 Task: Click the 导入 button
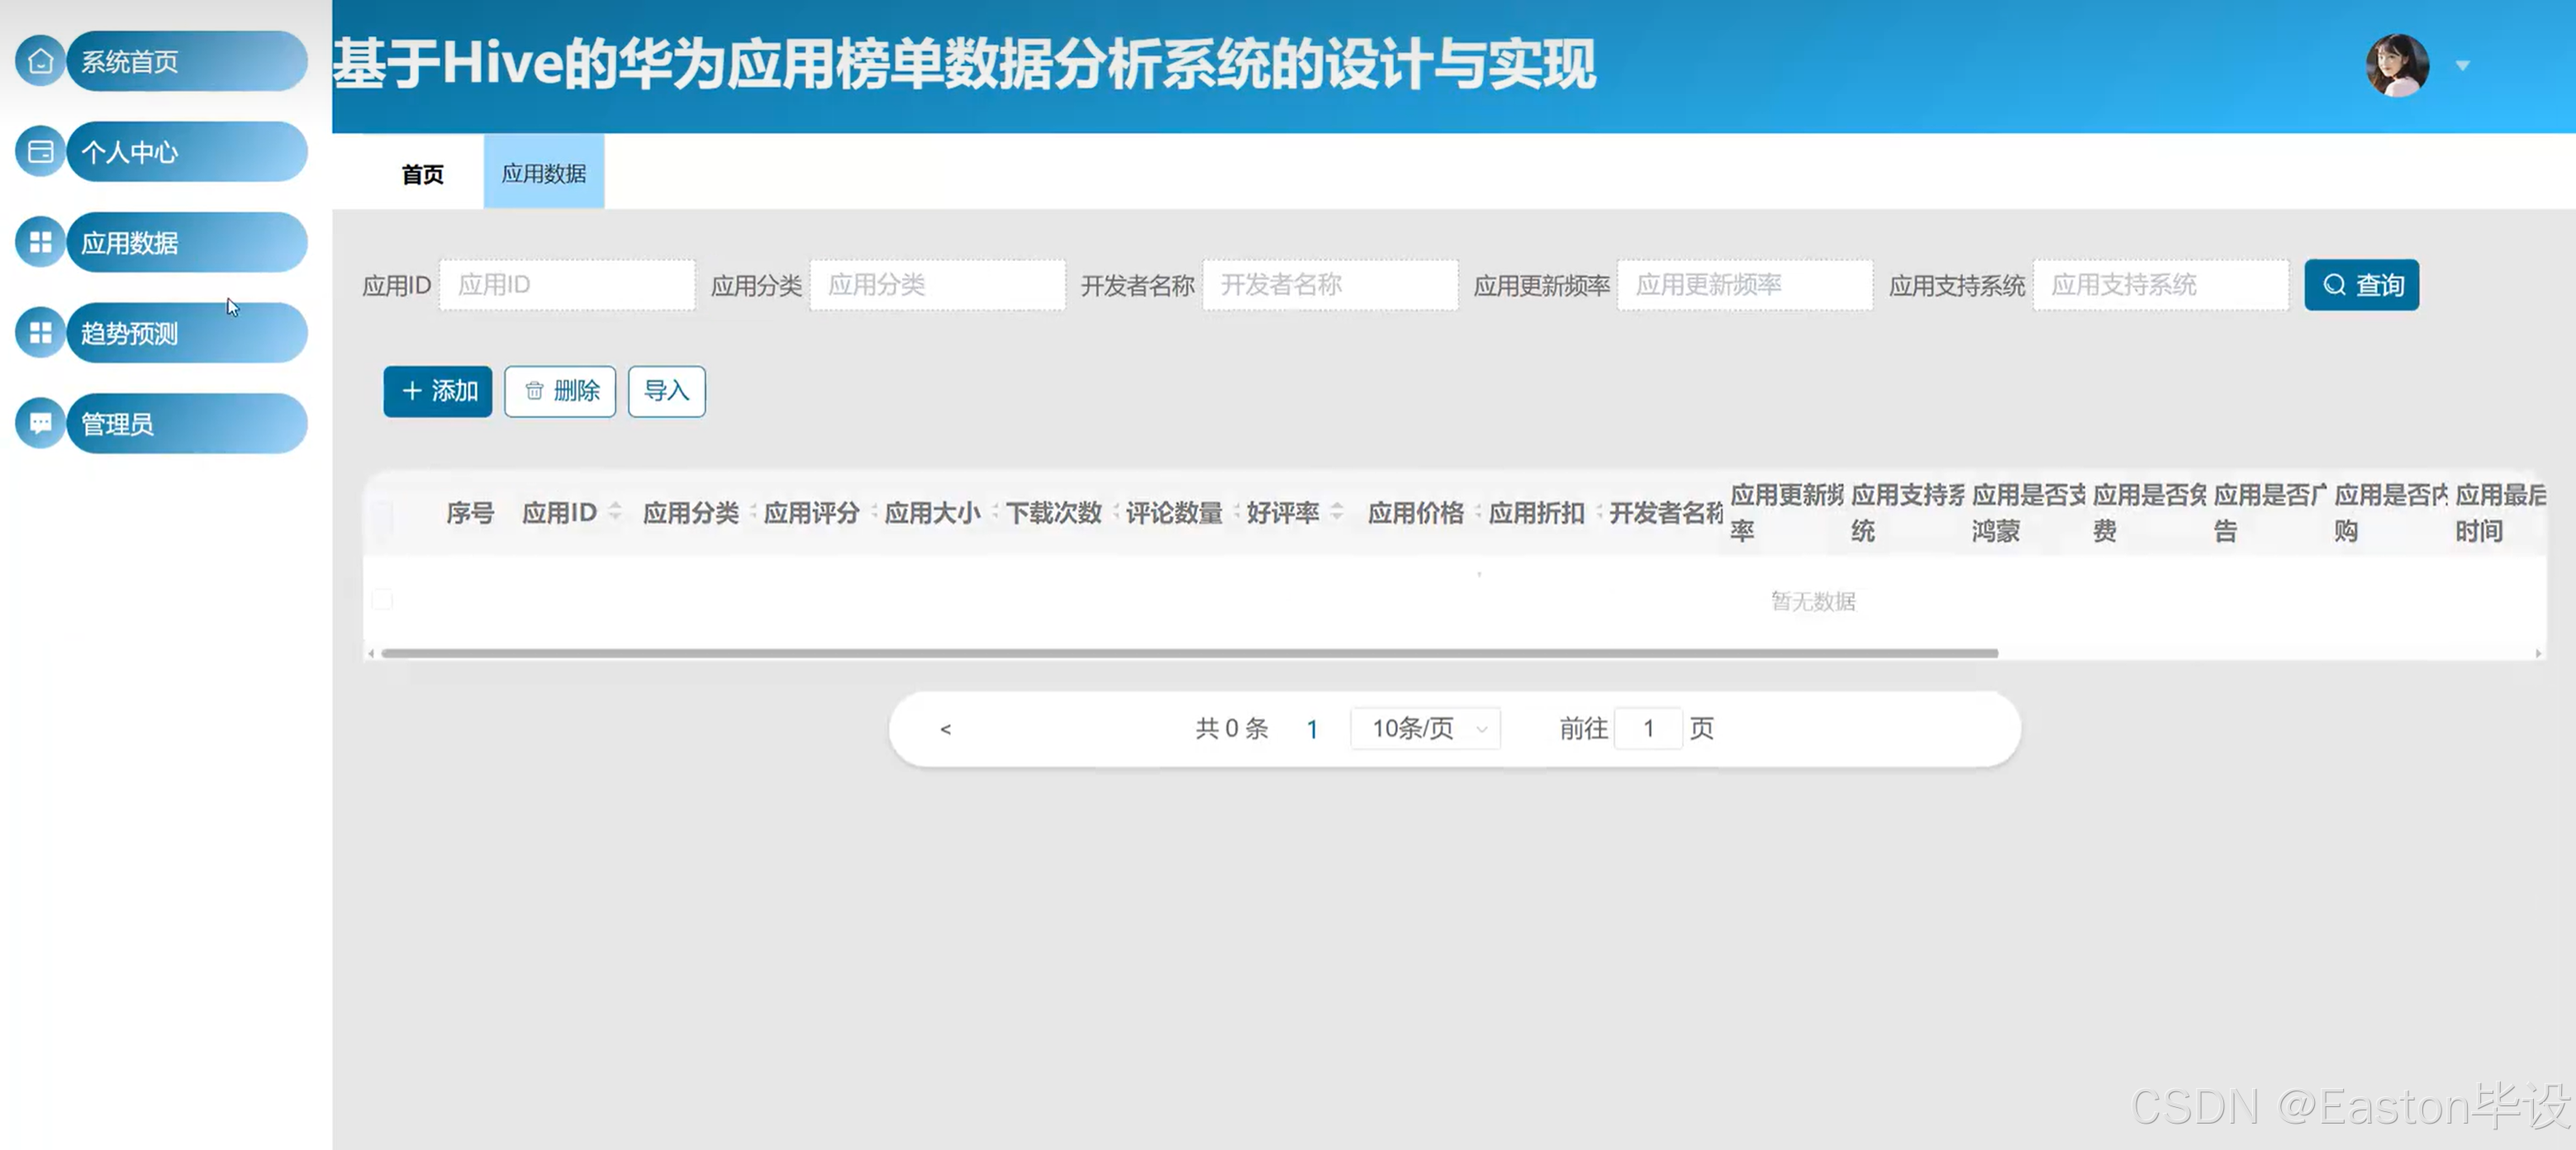pos(667,391)
